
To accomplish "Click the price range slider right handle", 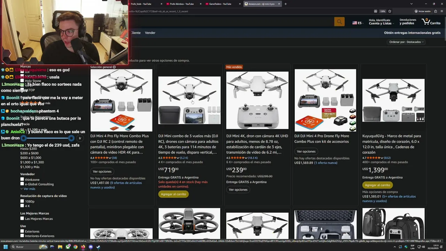I will click(x=71, y=138).
